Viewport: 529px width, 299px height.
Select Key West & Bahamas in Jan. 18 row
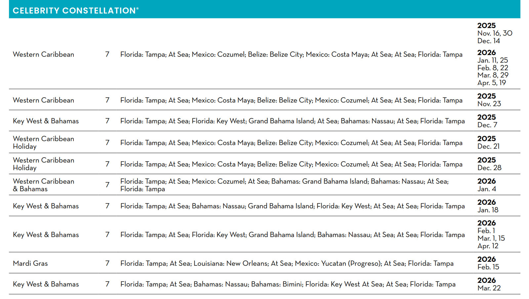pyautogui.click(x=46, y=206)
